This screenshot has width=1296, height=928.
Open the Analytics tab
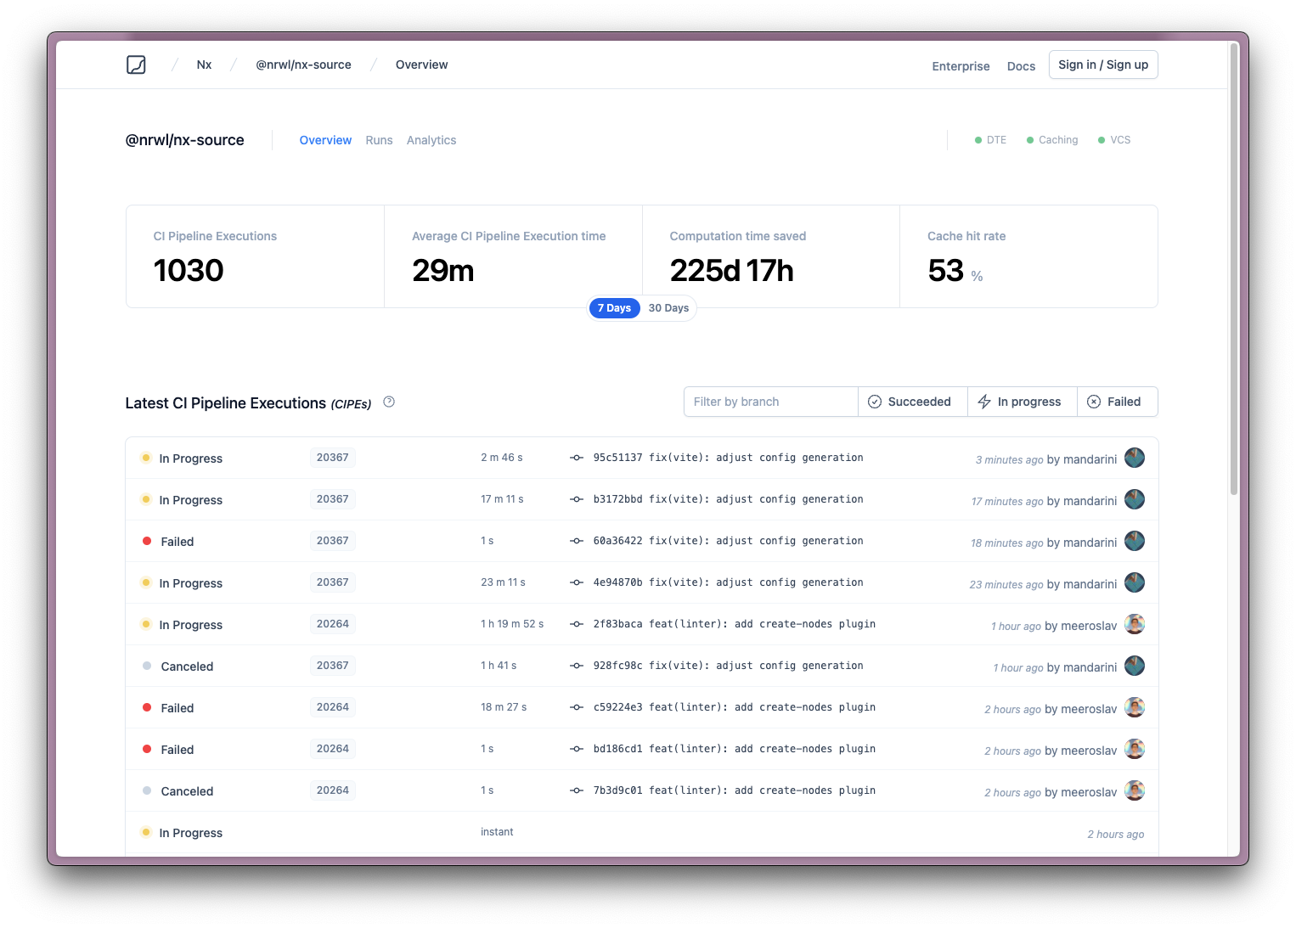click(x=431, y=140)
